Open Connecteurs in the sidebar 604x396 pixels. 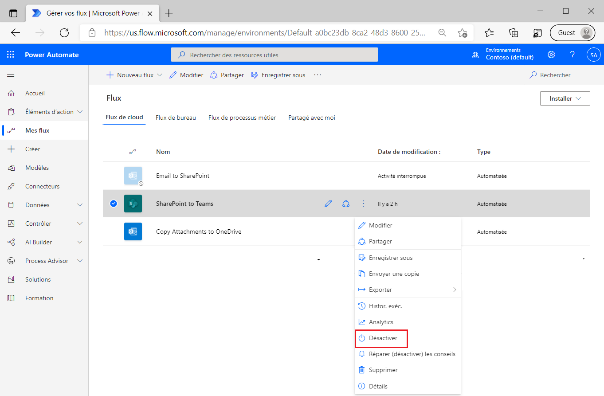42,186
